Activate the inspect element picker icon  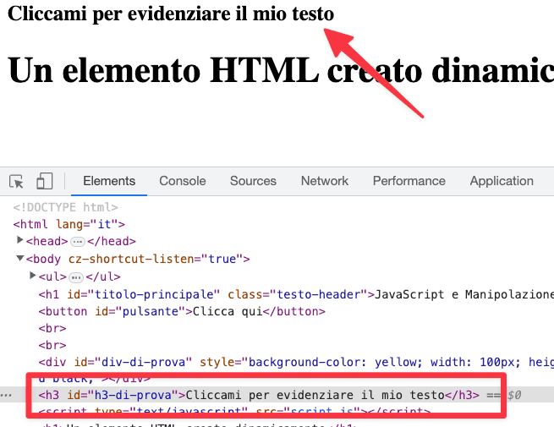tap(16, 181)
